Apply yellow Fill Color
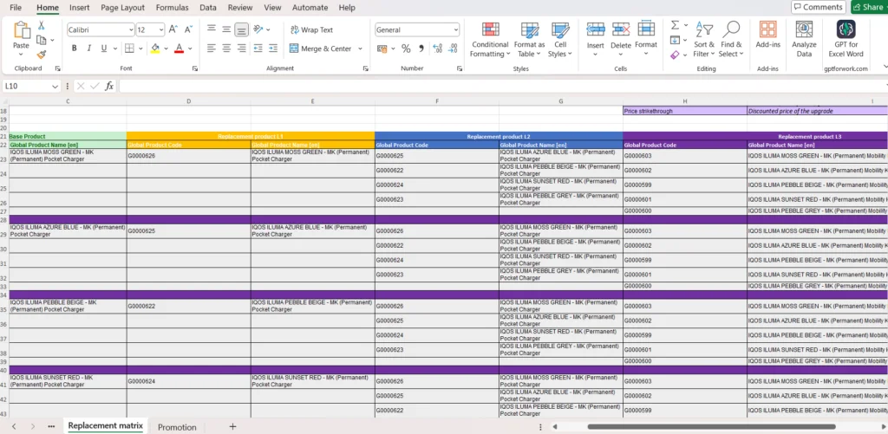 [155, 49]
